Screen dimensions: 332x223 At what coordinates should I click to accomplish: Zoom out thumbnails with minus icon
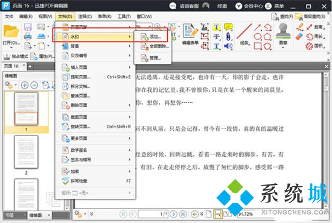tap(34, 85)
